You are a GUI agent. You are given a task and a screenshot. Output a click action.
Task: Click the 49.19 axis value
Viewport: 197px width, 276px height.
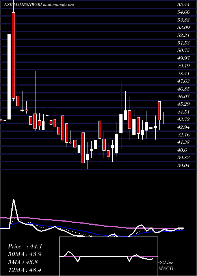[184, 66]
